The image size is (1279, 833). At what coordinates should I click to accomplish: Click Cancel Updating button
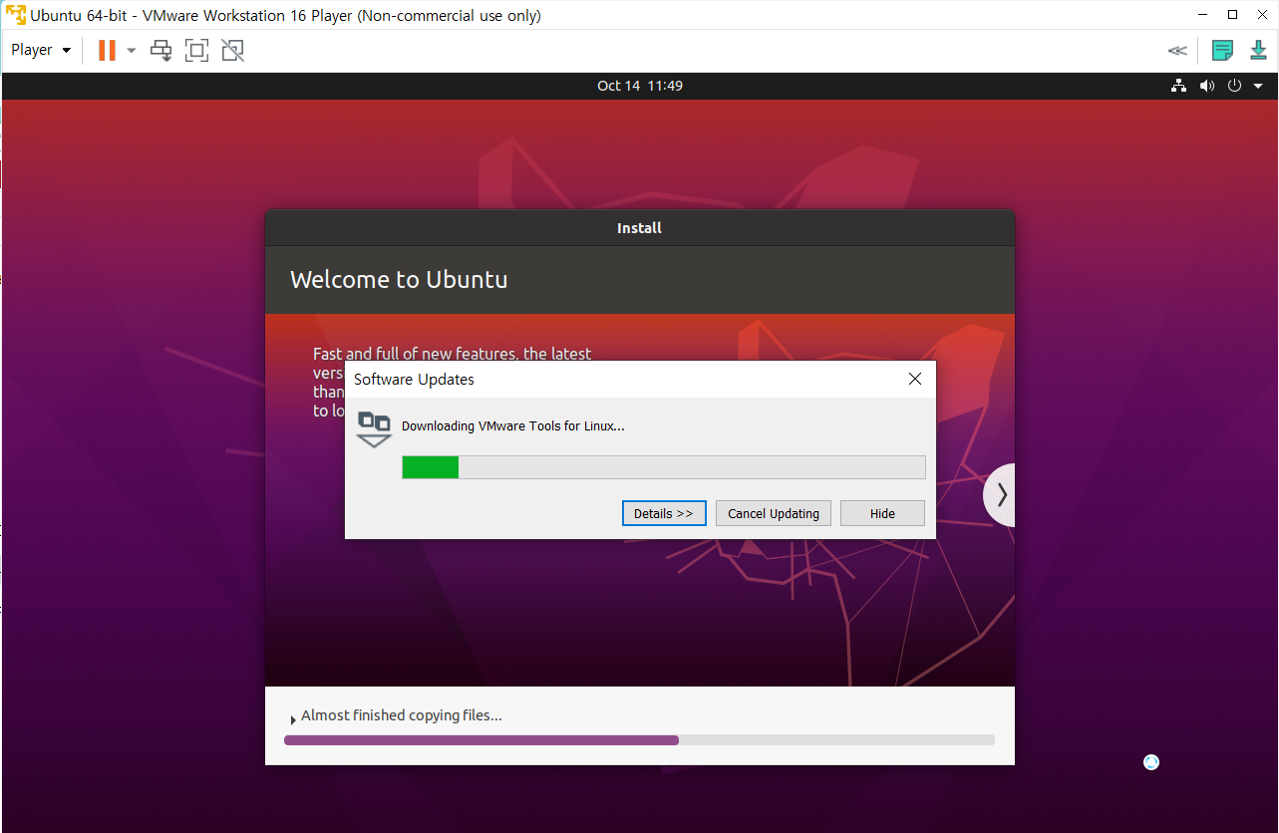(774, 513)
